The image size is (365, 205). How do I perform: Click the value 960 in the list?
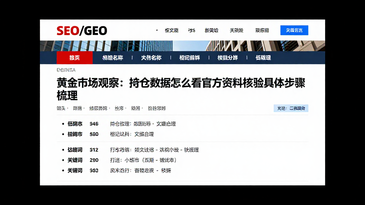(94, 170)
